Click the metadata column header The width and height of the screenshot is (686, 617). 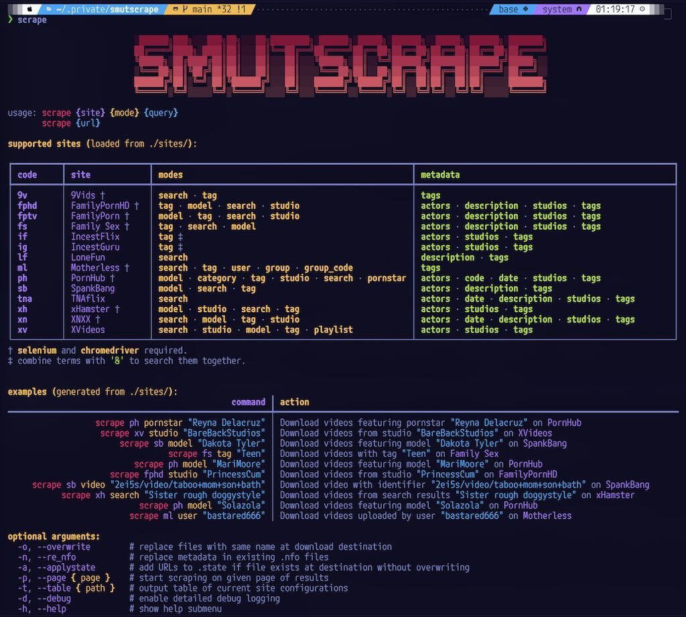(440, 175)
